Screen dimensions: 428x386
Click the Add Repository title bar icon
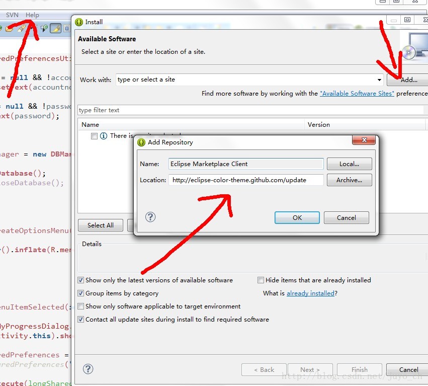(x=141, y=142)
